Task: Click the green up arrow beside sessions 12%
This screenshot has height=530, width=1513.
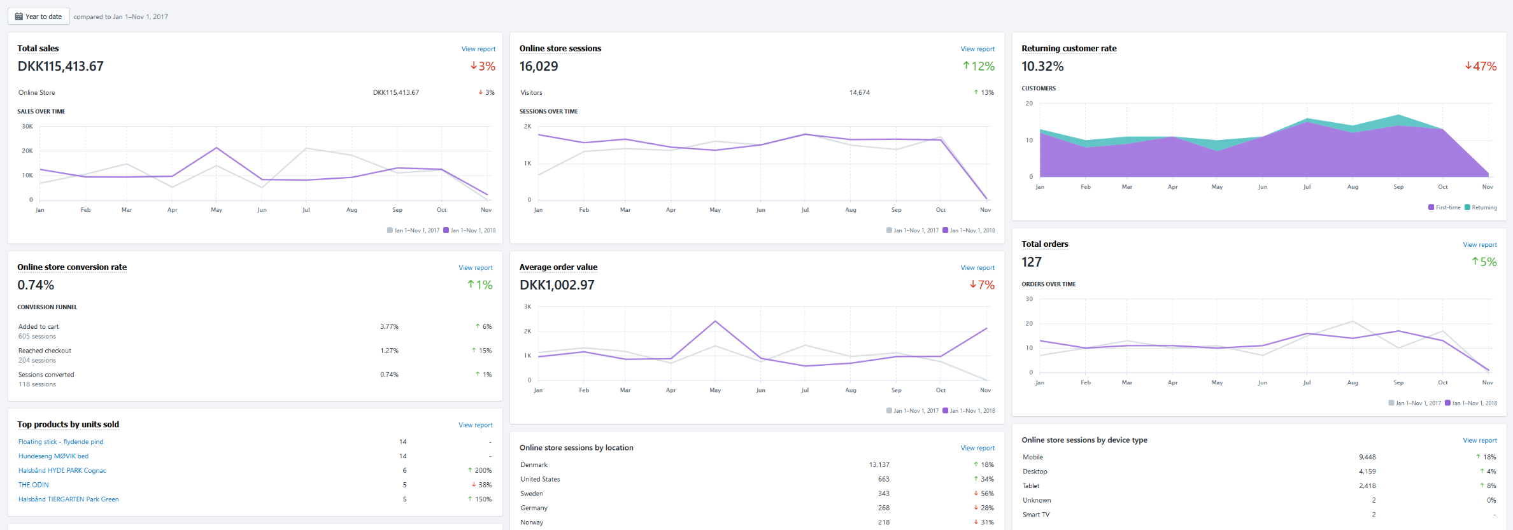Action: pyautogui.click(x=966, y=66)
